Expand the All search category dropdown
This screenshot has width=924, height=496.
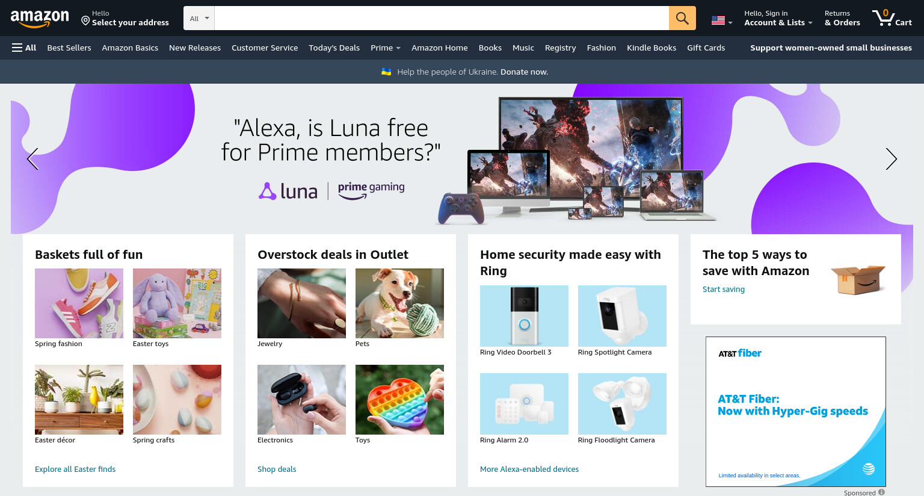pos(199,18)
